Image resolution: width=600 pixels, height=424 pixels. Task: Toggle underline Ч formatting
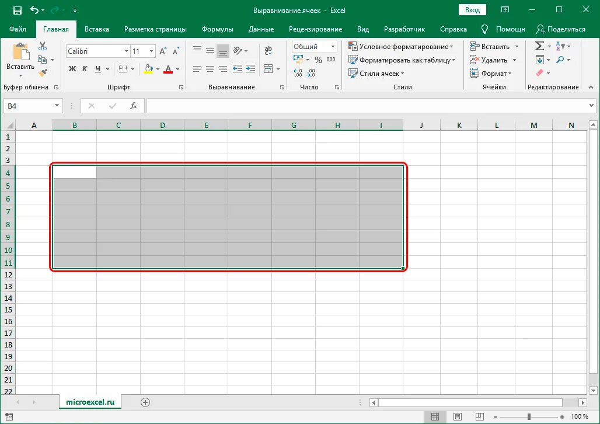coord(98,69)
